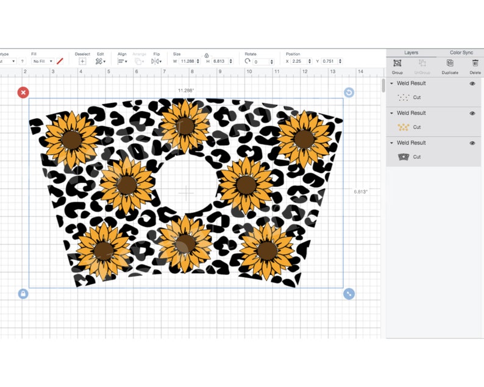Open the linetype dropdown
Image resolution: width=484 pixels, height=387 pixels.
[x=7, y=62]
